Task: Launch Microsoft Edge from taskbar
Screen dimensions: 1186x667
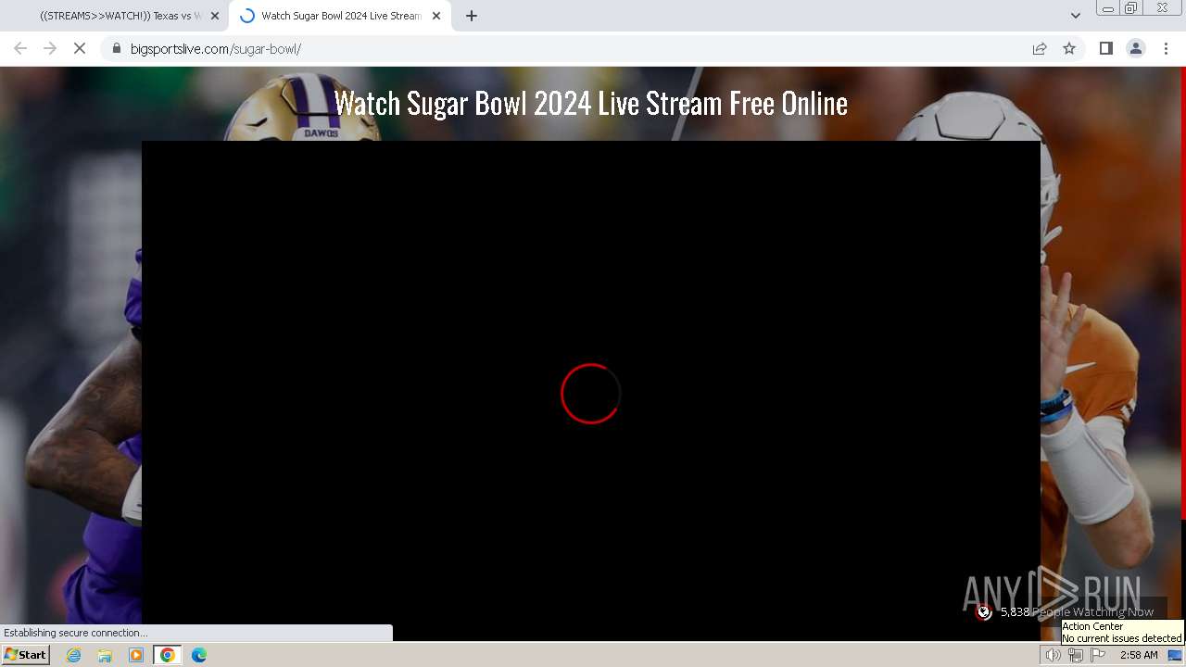Action: (x=199, y=655)
